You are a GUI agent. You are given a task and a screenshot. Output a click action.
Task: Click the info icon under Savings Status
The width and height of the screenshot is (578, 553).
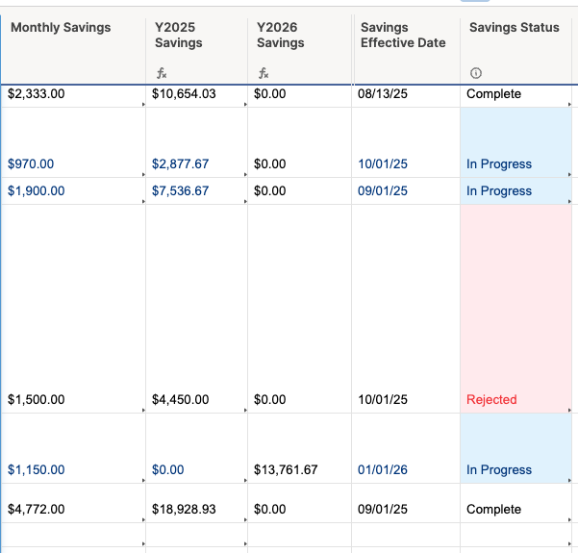point(476,74)
